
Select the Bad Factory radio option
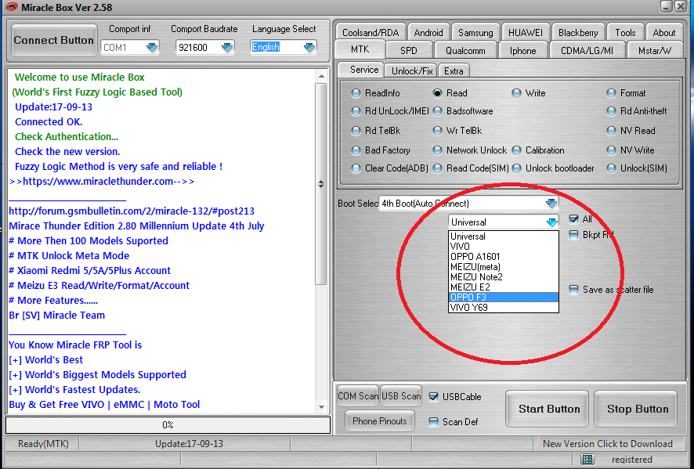pos(356,150)
